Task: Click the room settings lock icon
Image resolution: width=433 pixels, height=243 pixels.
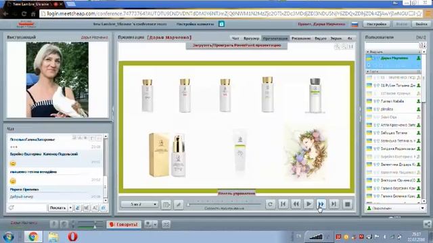Action: (x=221, y=24)
